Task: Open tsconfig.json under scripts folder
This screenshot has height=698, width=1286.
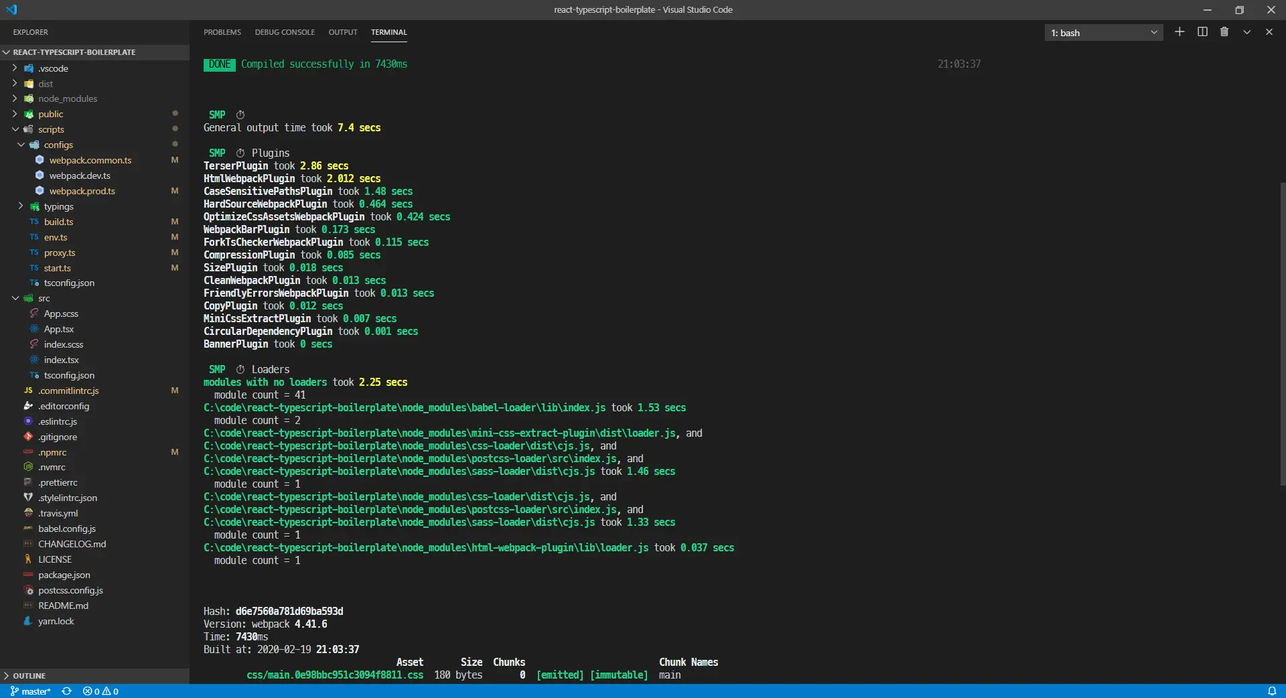Action: (x=69, y=283)
